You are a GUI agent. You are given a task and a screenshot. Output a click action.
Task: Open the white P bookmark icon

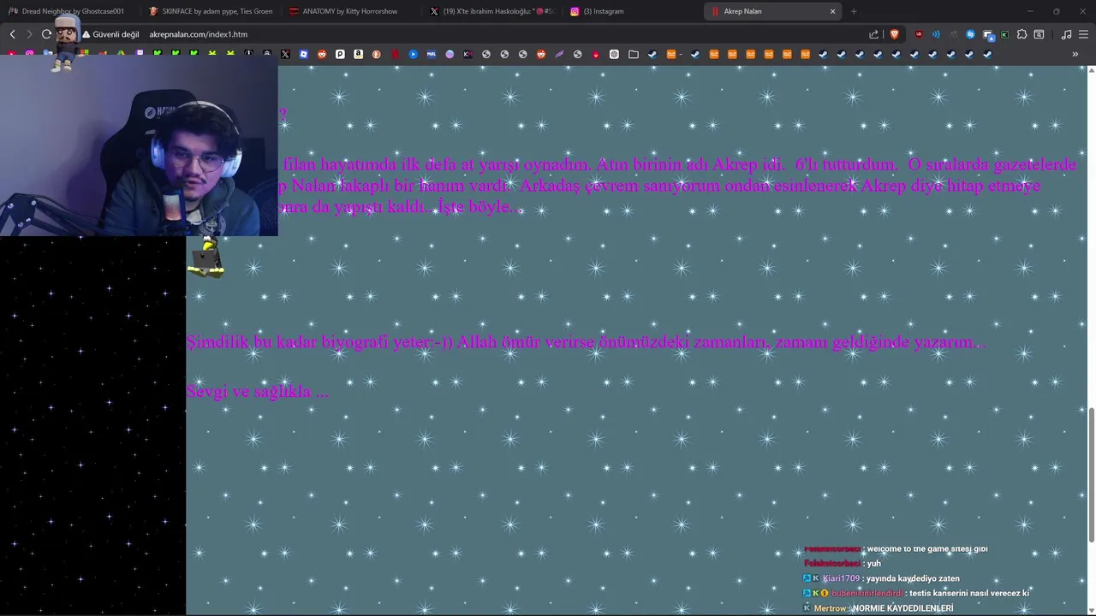point(340,54)
